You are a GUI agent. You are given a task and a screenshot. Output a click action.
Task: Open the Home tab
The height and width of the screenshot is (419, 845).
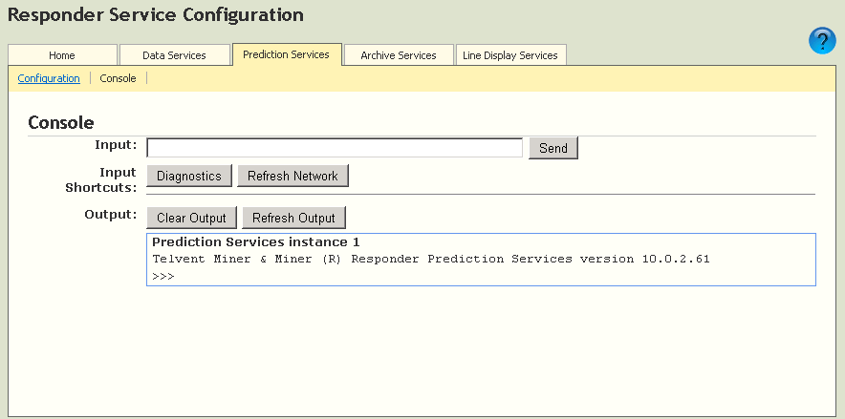pyautogui.click(x=62, y=55)
